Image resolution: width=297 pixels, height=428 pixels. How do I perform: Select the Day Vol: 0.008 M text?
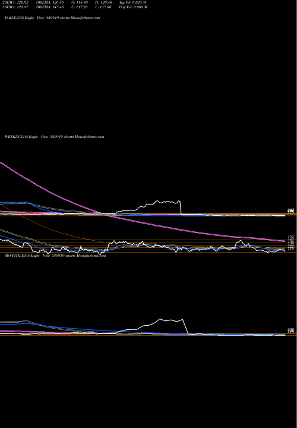pos(133,7)
